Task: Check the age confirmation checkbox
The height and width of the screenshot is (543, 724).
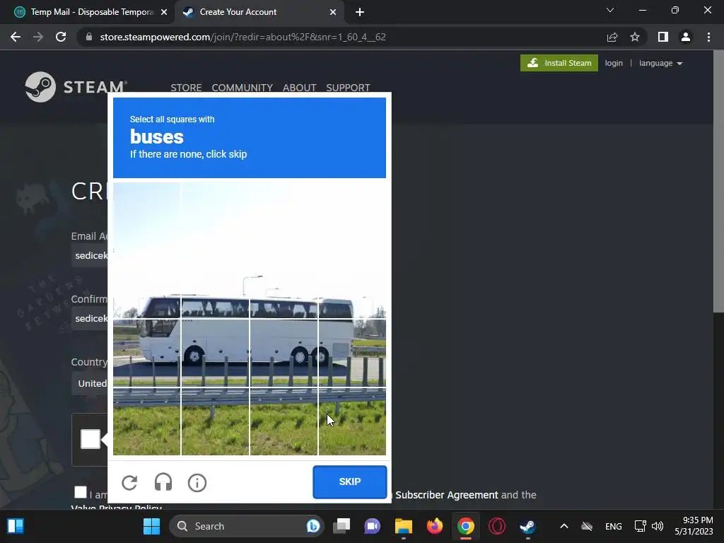Action: click(81, 492)
